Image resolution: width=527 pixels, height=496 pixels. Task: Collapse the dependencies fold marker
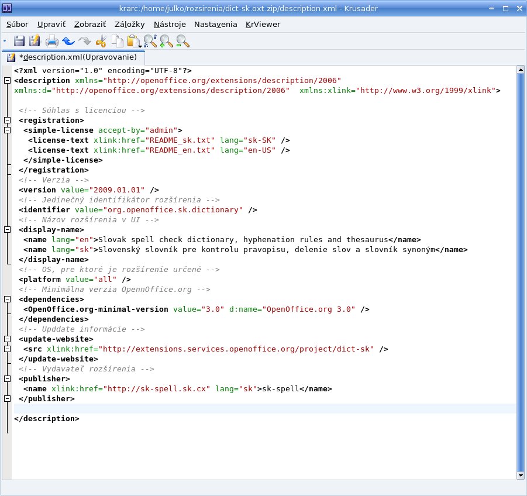7,299
